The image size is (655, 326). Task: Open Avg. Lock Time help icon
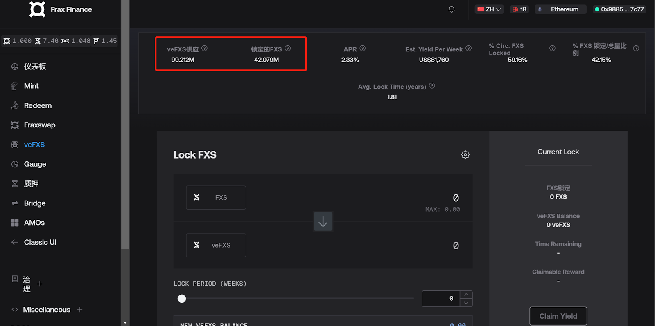[432, 86]
